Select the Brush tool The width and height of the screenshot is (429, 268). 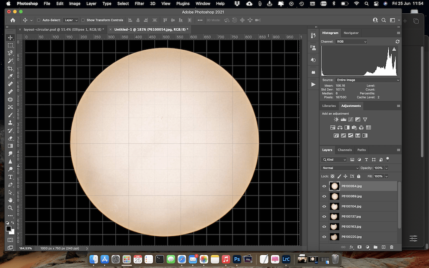pyautogui.click(x=10, y=115)
